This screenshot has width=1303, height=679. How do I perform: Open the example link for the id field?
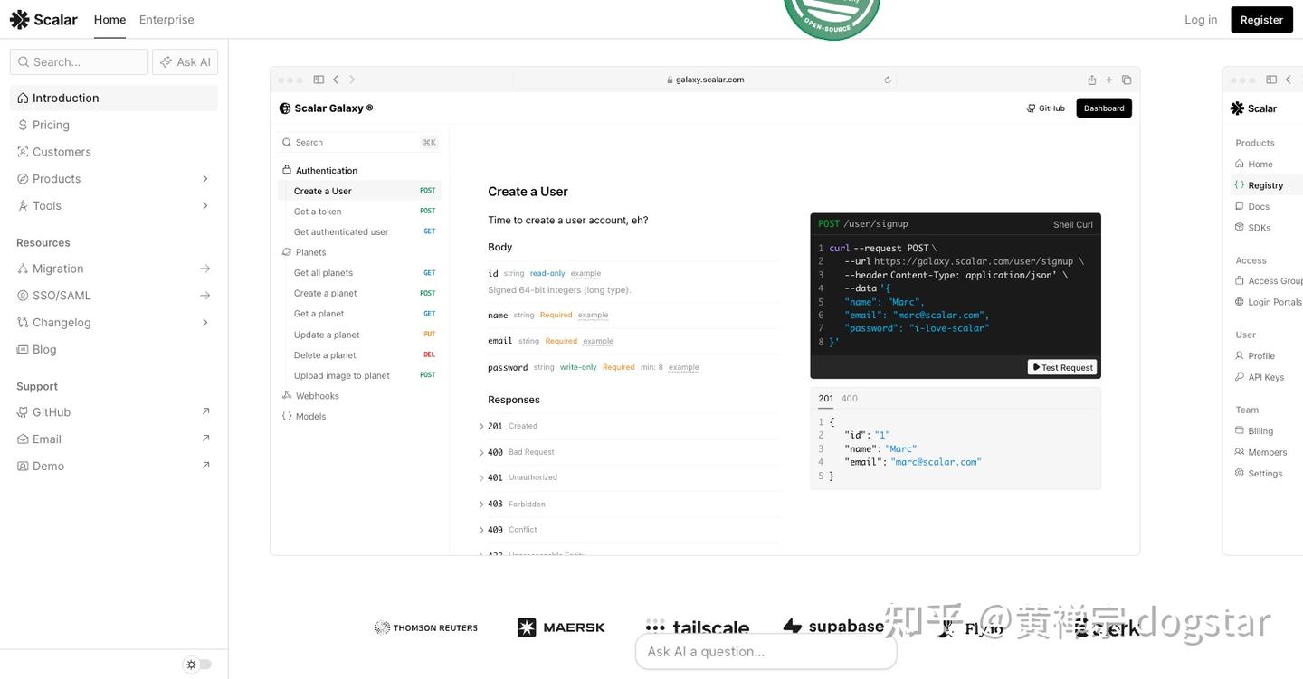pyautogui.click(x=585, y=273)
